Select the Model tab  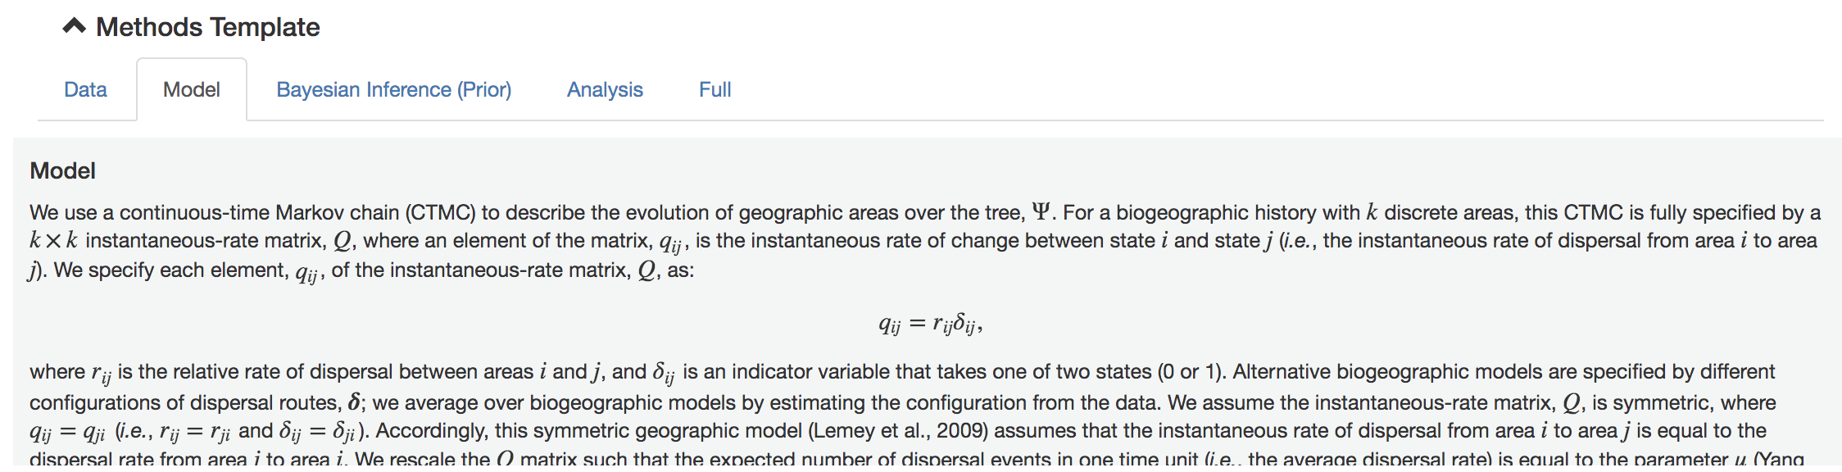coord(191,89)
